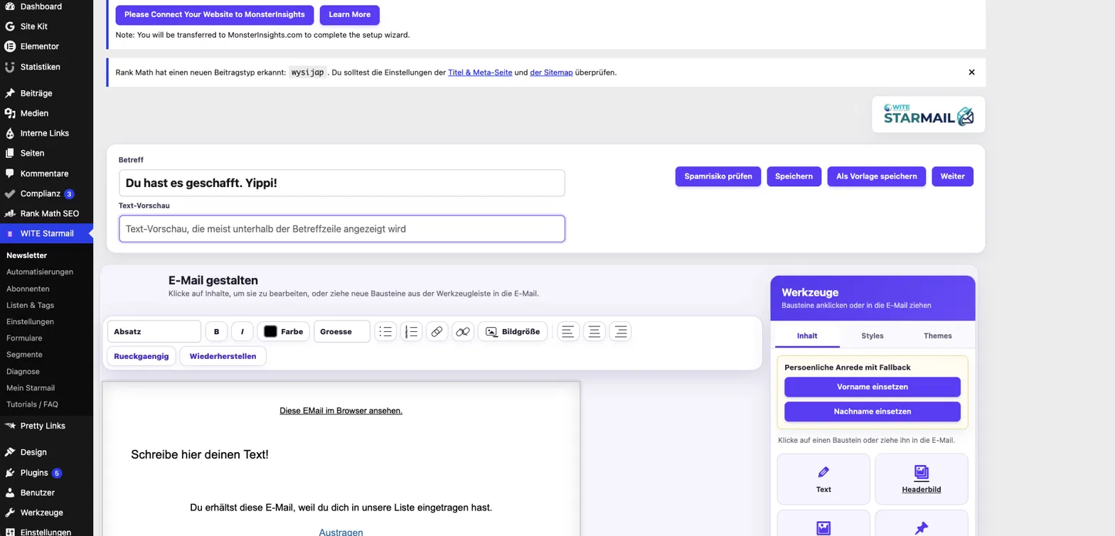1115x536 pixels.
Task: Align text left
Action: [567, 331]
